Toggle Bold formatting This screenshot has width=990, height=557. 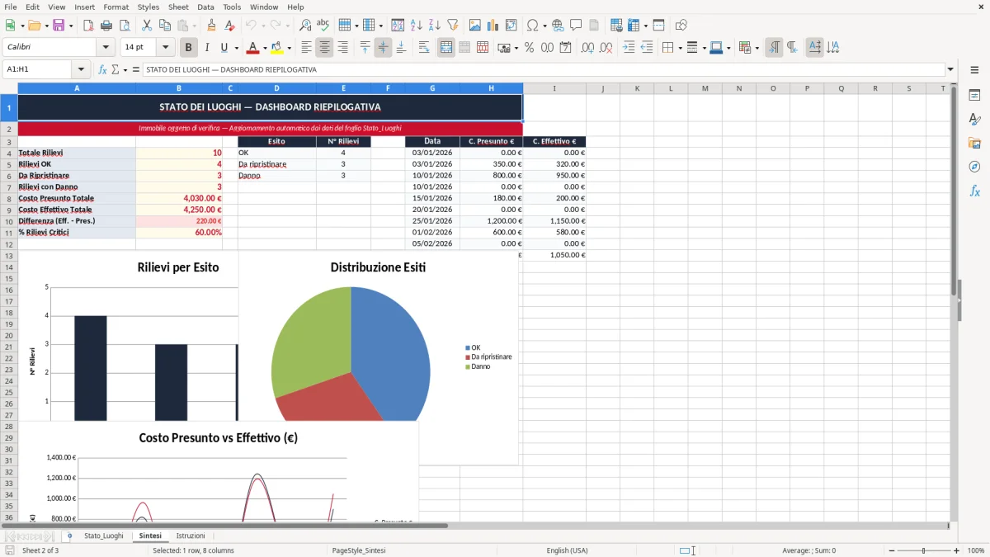[189, 48]
